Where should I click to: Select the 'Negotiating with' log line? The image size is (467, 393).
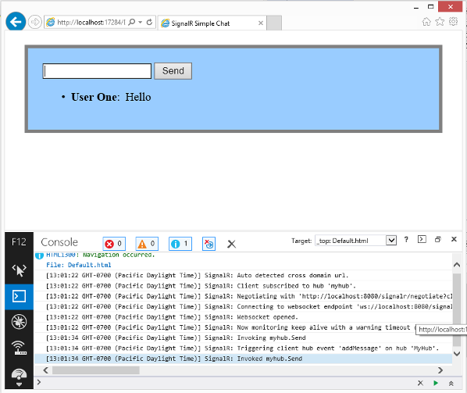pos(244,296)
